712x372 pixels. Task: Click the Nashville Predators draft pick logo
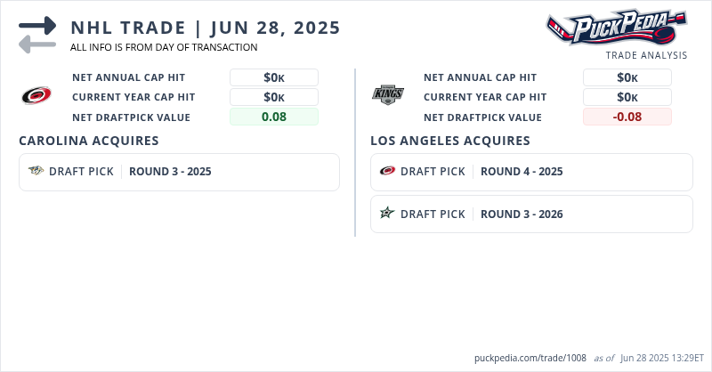pyautogui.click(x=36, y=172)
